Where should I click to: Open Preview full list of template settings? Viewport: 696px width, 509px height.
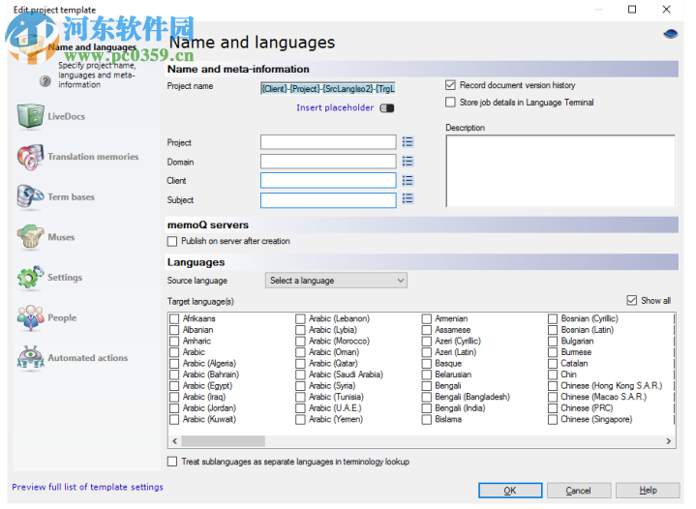coord(87,487)
